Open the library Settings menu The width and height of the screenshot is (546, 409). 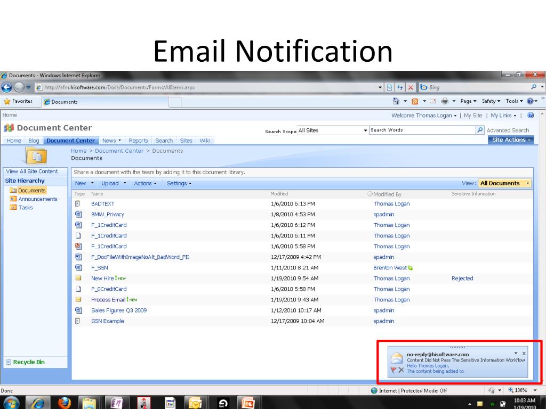coord(179,183)
